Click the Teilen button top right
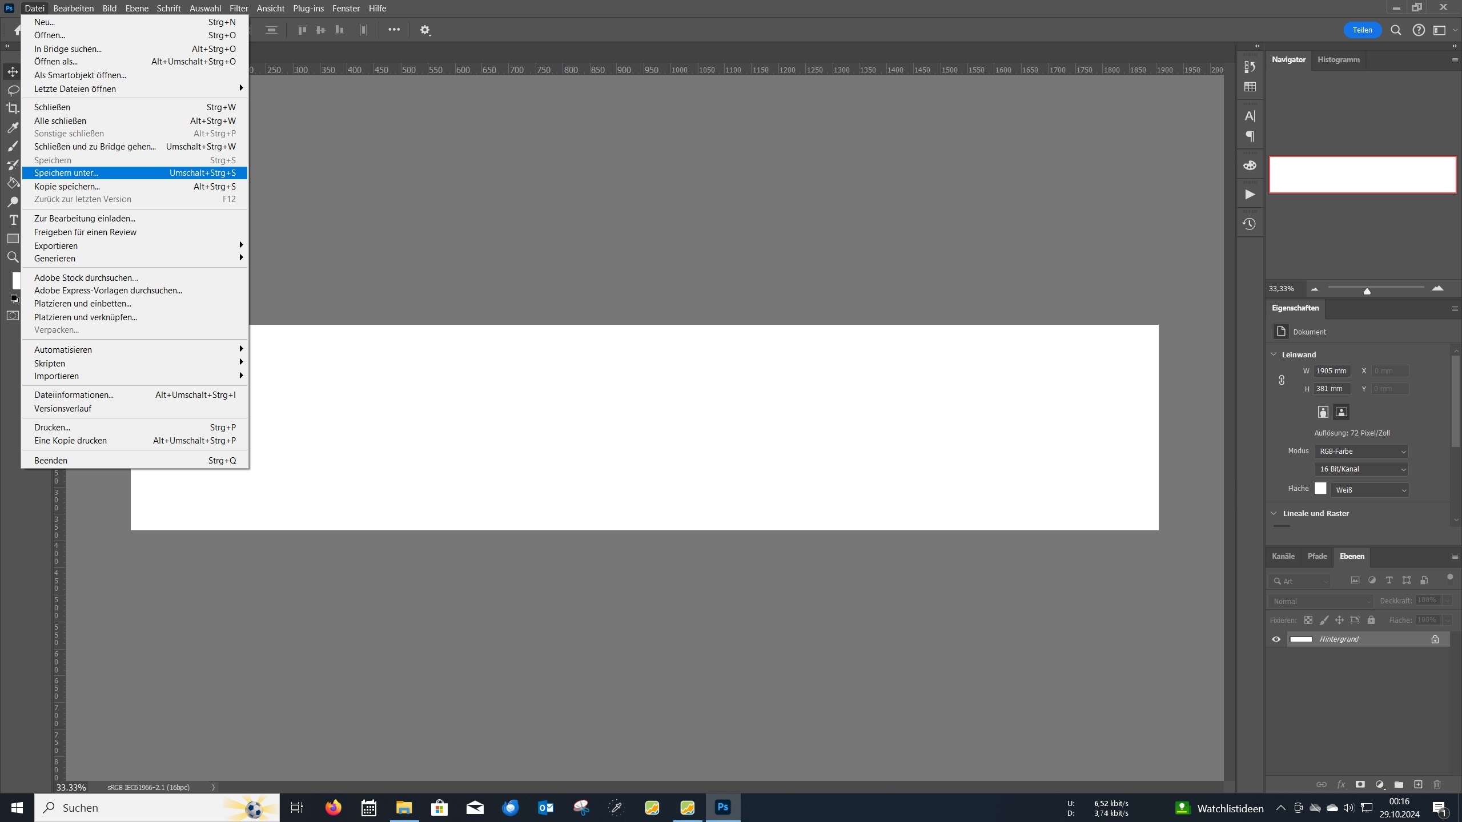The height and width of the screenshot is (822, 1462). [1363, 29]
